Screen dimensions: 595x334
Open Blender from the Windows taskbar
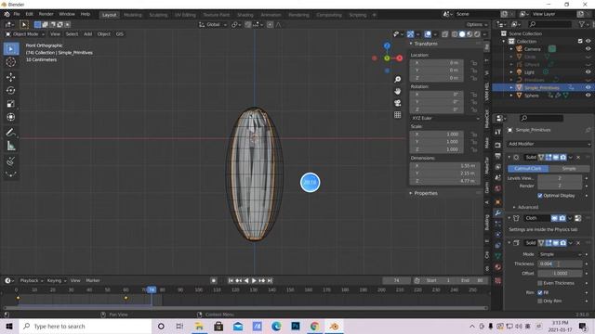pos(334,326)
